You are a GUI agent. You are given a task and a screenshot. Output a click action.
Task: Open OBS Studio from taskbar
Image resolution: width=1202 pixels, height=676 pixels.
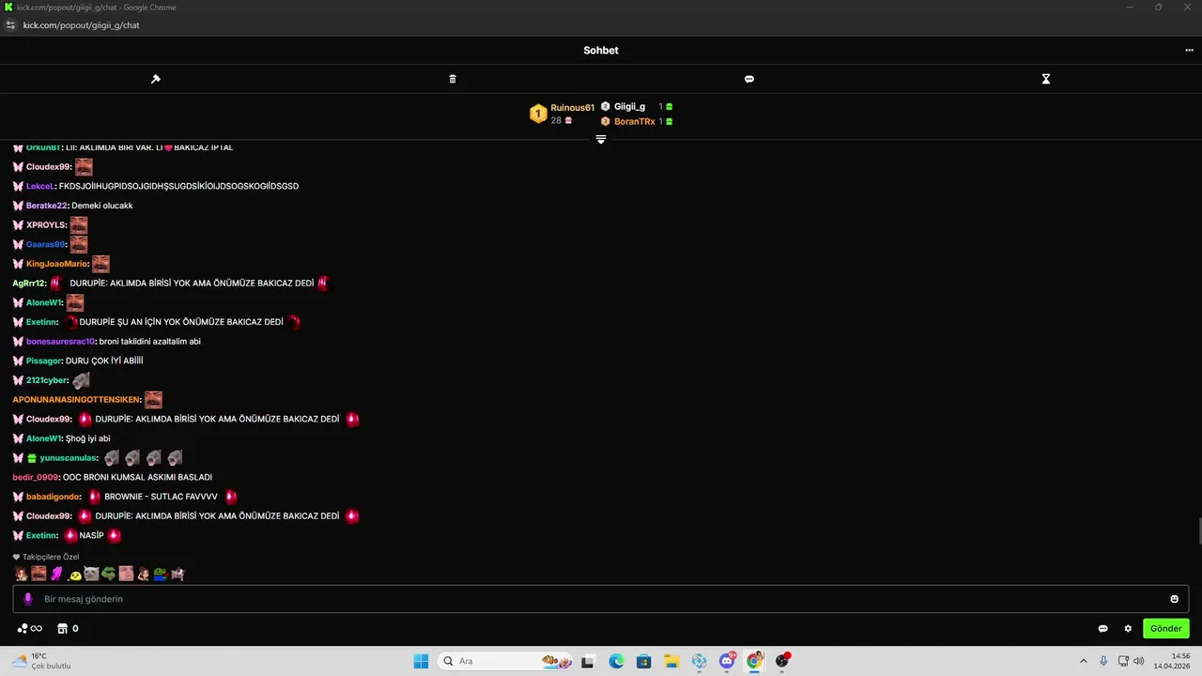pyautogui.click(x=782, y=661)
